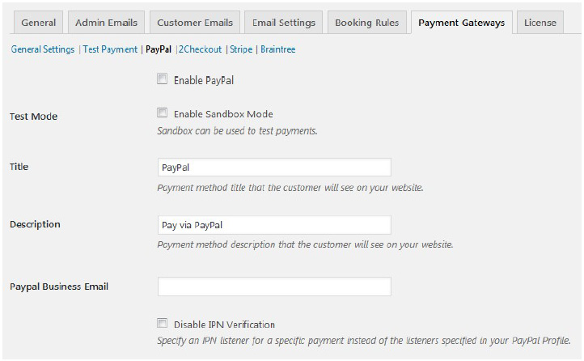Screen dimensions: 584x361
Task: Open the 2Checkout gateway settings
Action: pos(200,49)
